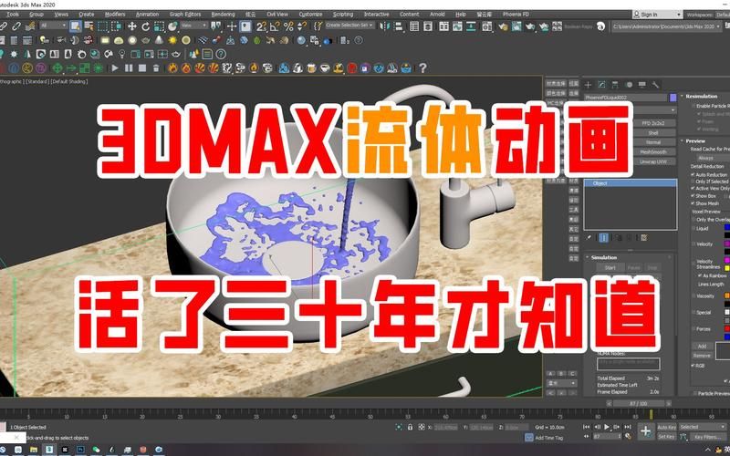Viewport: 730px width, 456px height.
Task: Activate the Select and Move tool
Action: pos(132,26)
